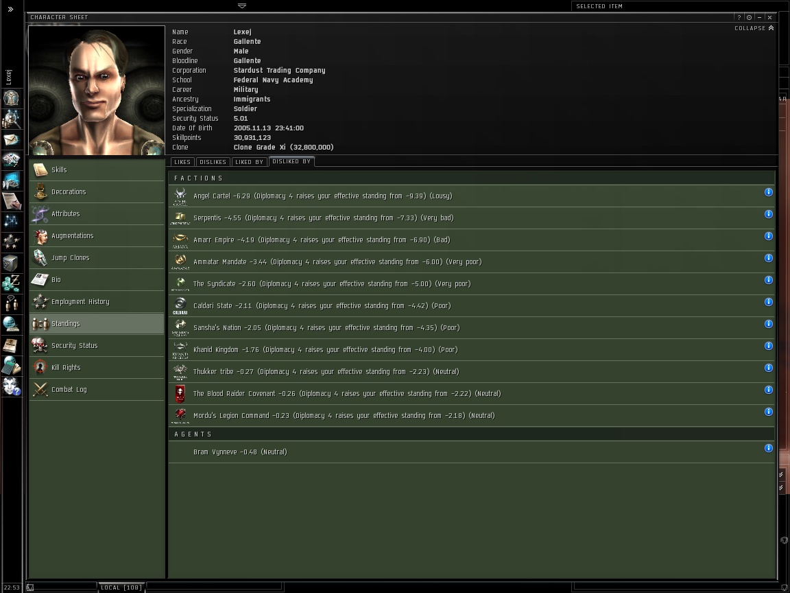This screenshot has height=593, width=790.
Task: Show info for The Syndicate standing
Action: (x=768, y=280)
